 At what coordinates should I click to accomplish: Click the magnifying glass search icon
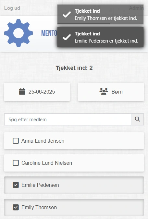[x=137, y=119]
